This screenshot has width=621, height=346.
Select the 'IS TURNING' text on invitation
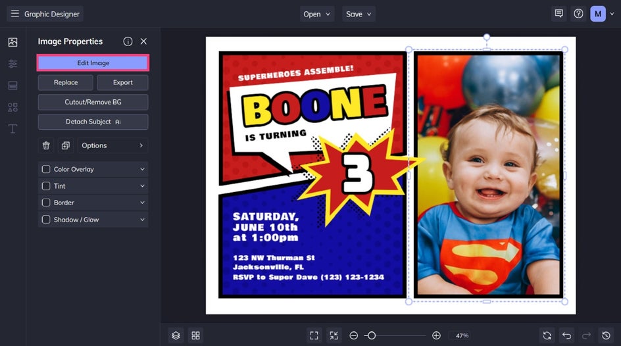[x=276, y=136]
